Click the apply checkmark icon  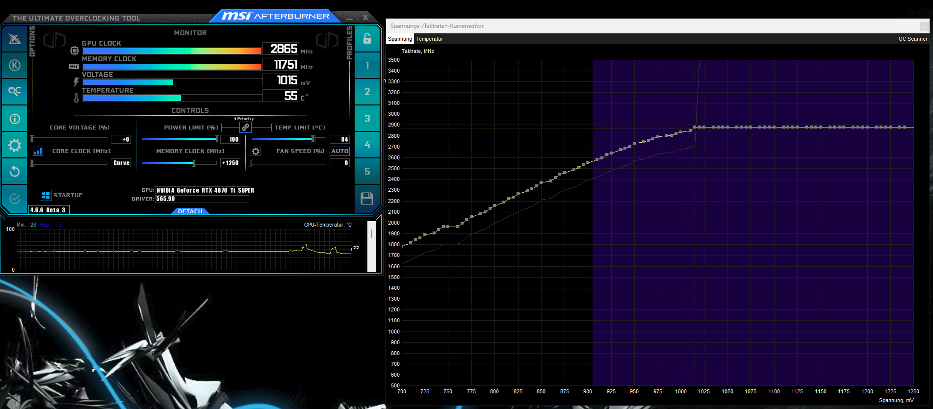(14, 198)
